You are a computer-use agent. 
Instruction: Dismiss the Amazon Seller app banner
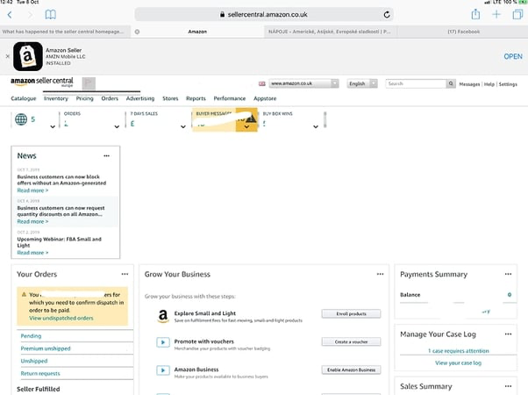tap(7, 56)
